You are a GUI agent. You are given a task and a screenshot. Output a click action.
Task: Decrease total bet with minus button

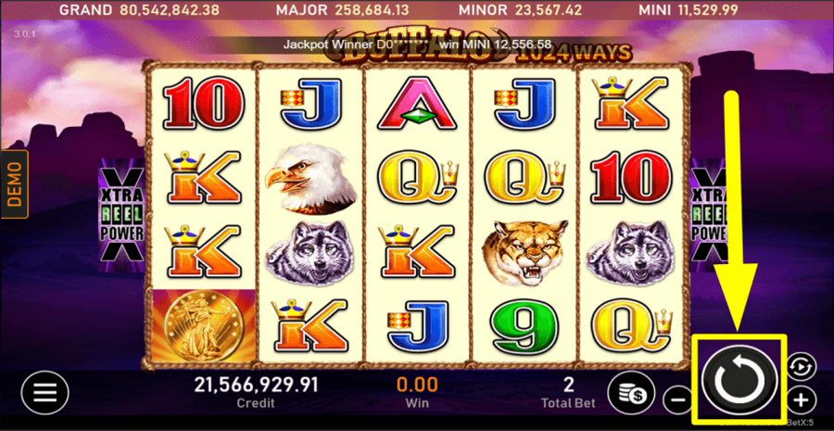pyautogui.click(x=677, y=399)
